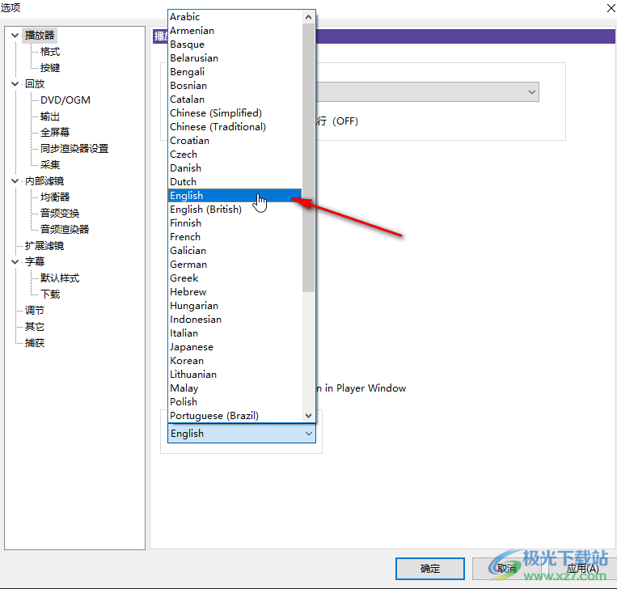Pick Greek from the list
The height and width of the screenshot is (589, 617).
tap(235, 278)
